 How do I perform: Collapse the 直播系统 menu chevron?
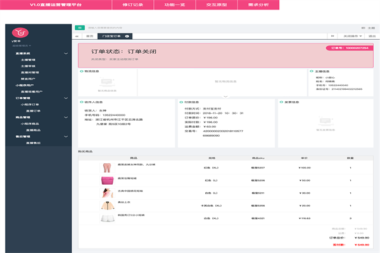[x=66, y=53]
